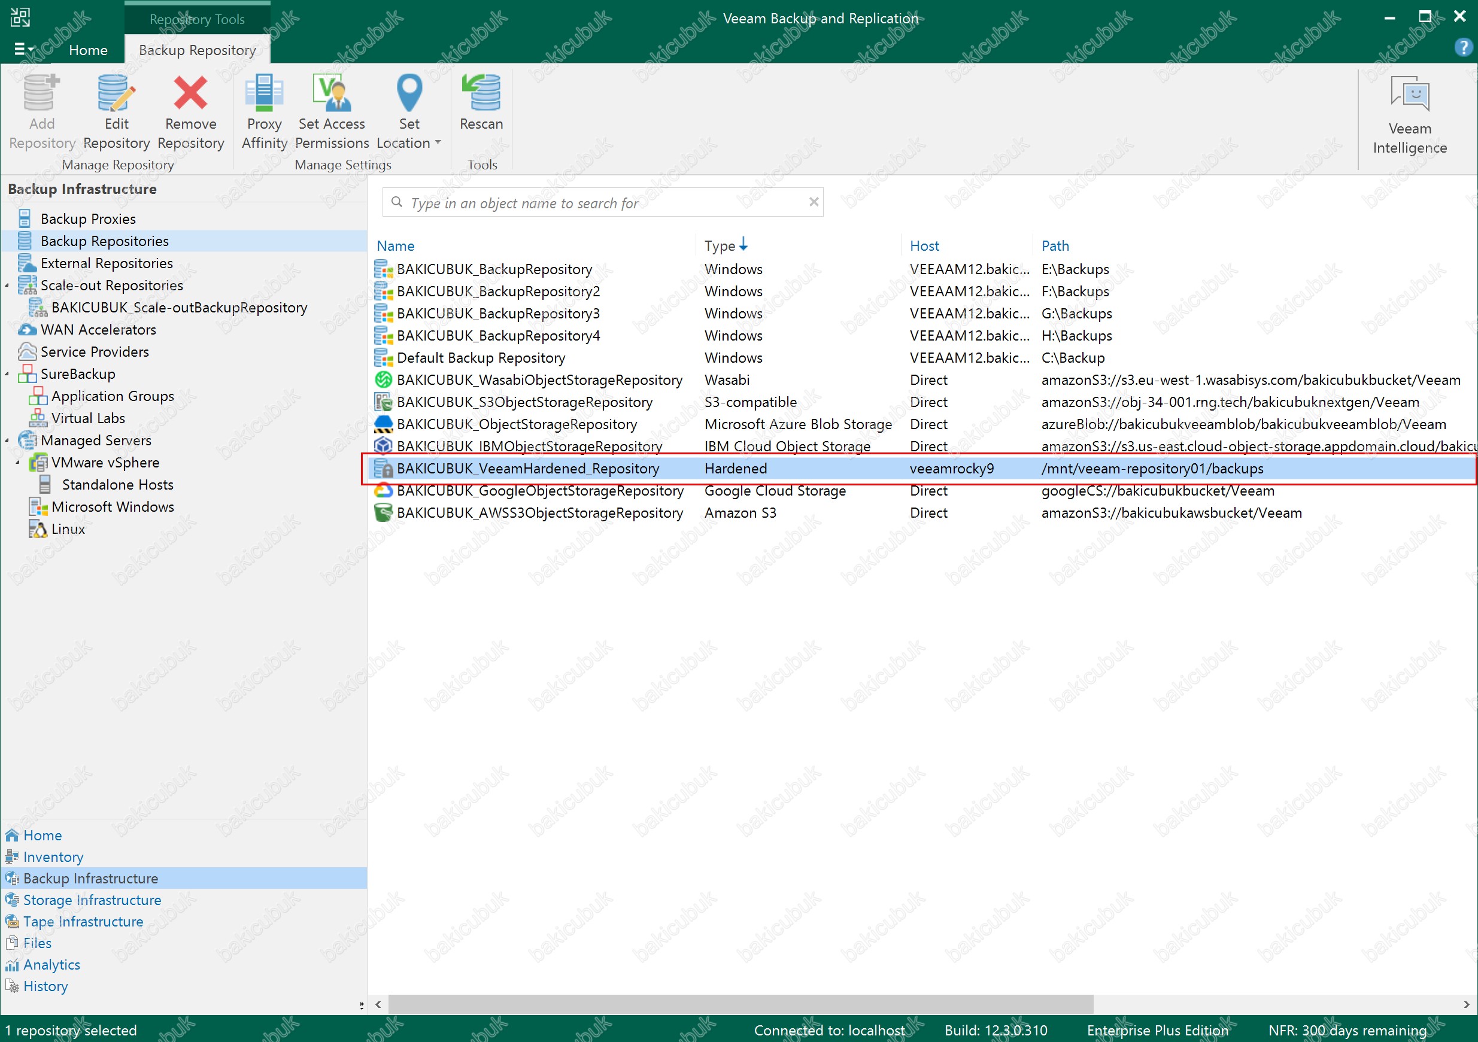Image resolution: width=1478 pixels, height=1042 pixels.
Task: Click the horizontal scrollbar thumb
Action: click(x=740, y=1004)
